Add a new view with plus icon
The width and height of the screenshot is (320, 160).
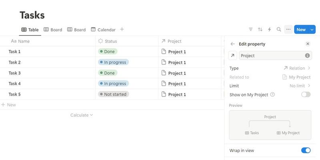click(122, 29)
